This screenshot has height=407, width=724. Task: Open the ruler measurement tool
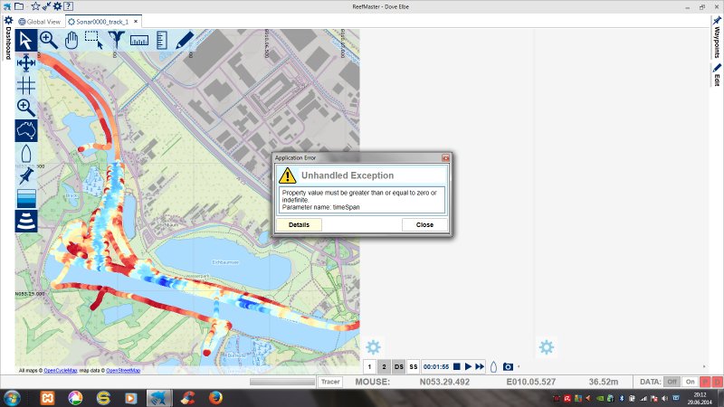click(139, 39)
